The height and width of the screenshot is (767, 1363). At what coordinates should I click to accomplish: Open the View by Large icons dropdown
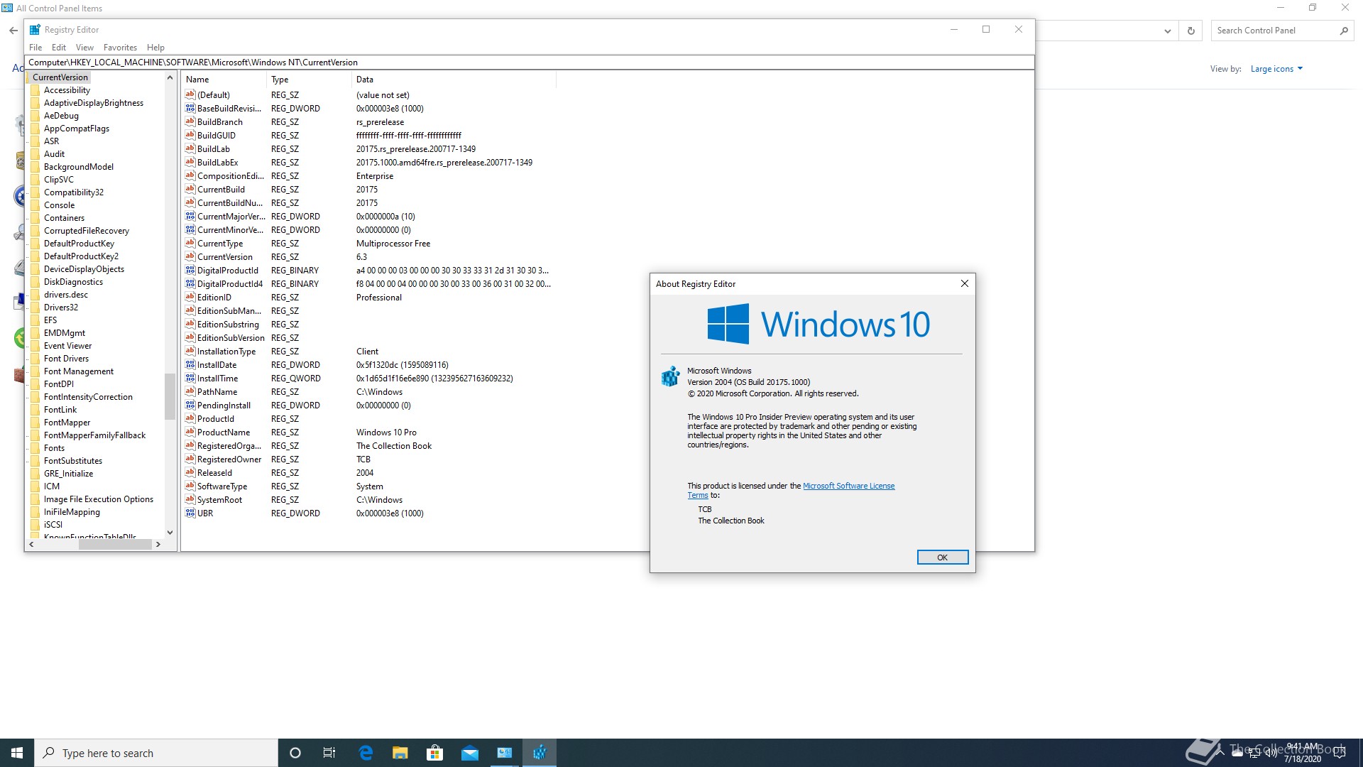pos(1276,69)
